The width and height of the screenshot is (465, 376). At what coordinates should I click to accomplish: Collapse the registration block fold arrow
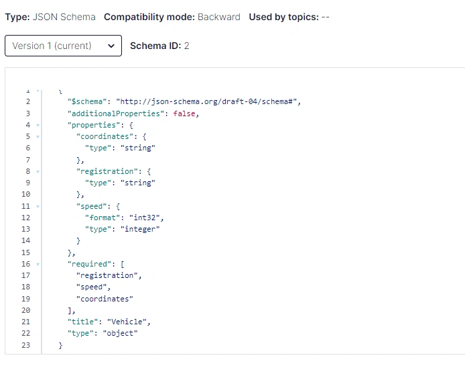click(38, 172)
